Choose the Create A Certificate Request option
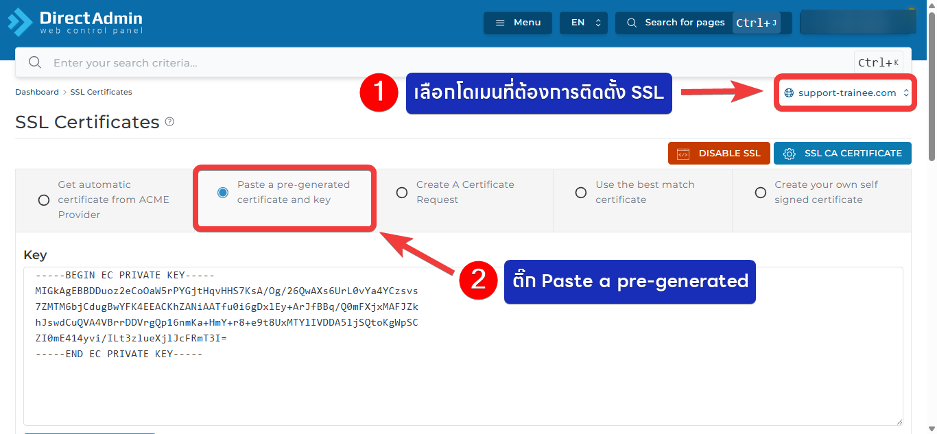Viewport: 937px width, 434px height. [402, 193]
